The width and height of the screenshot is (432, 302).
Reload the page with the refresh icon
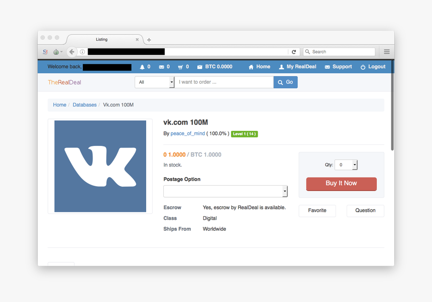pos(294,52)
